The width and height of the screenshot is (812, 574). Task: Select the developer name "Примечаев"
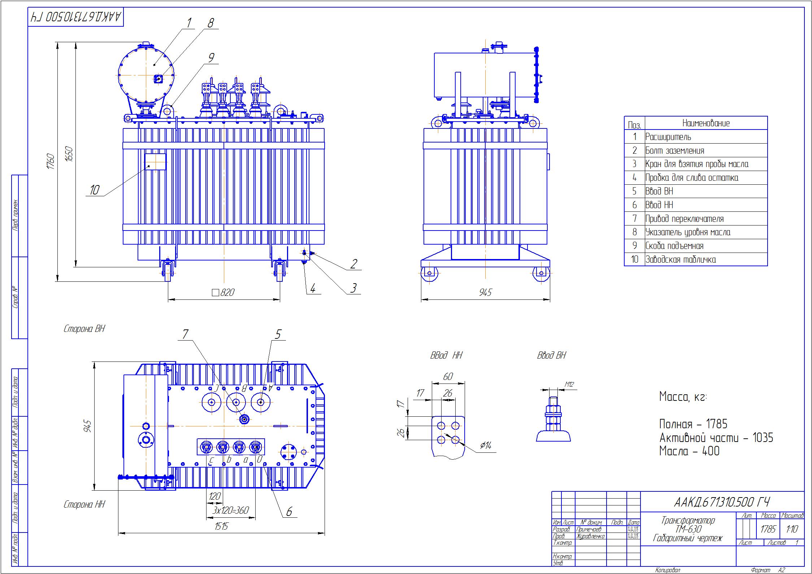click(x=589, y=529)
